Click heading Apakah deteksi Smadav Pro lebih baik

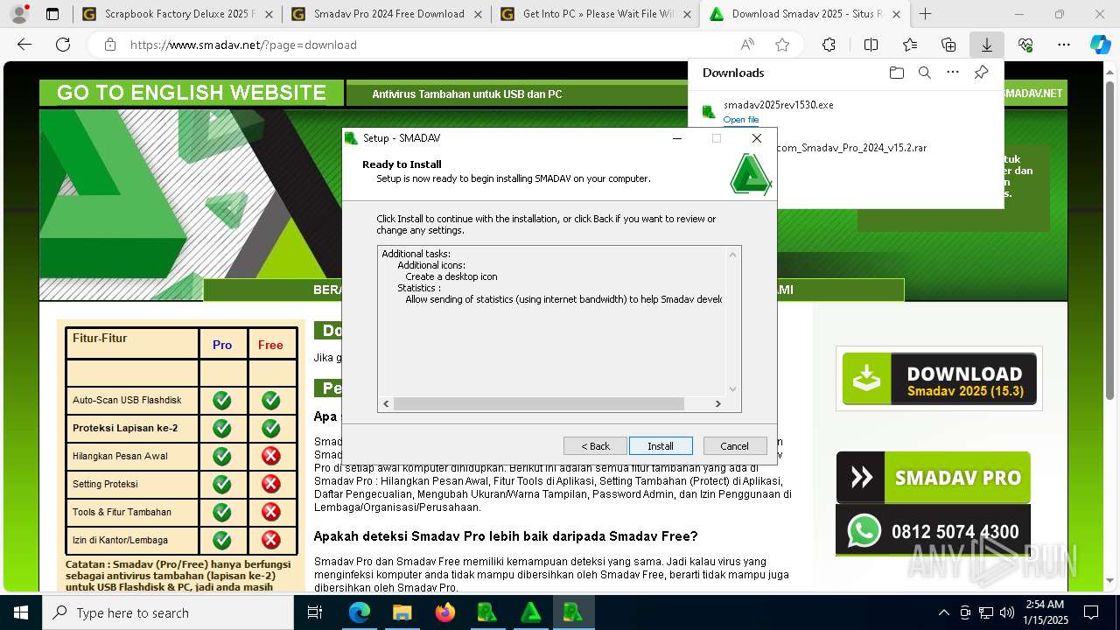coord(506,535)
